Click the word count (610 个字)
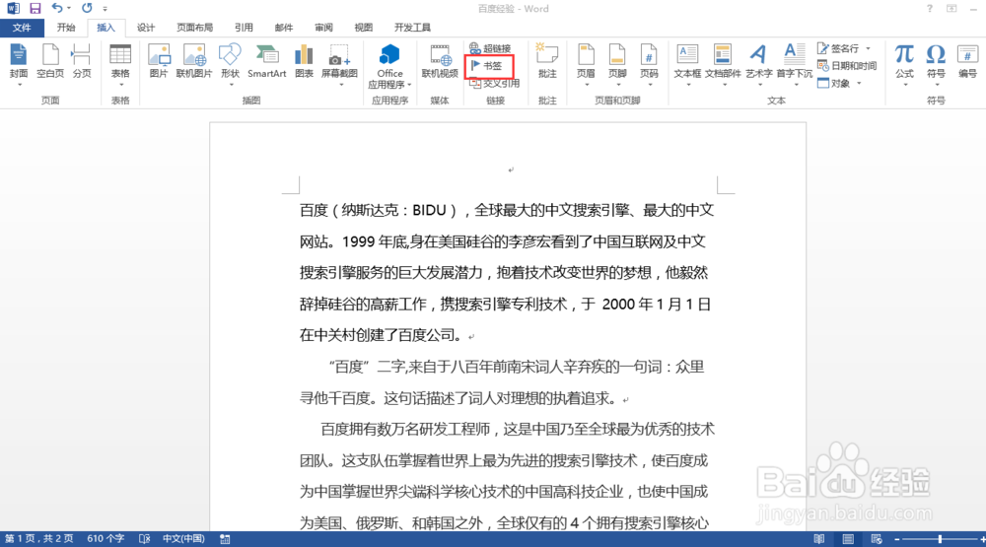Screen dimensions: 986x547 coord(106,539)
